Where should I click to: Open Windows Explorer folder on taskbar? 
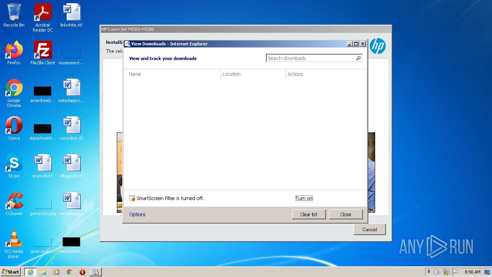(43, 272)
